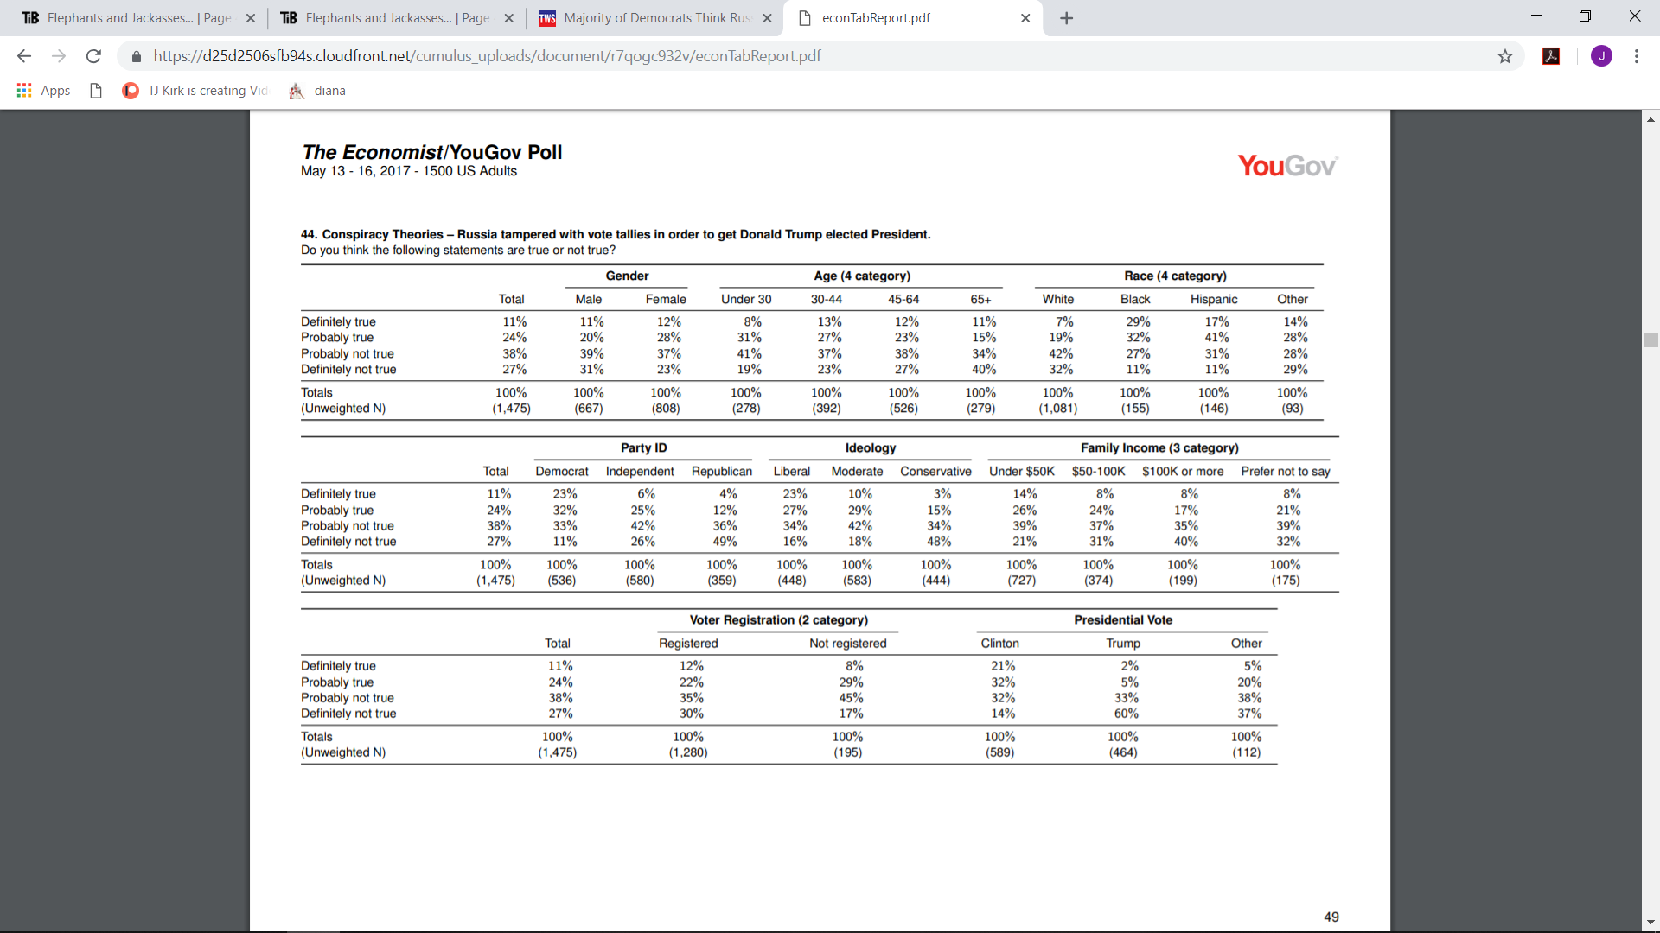
Task: Click the YouGov logo in the PDF
Action: pos(1287,166)
